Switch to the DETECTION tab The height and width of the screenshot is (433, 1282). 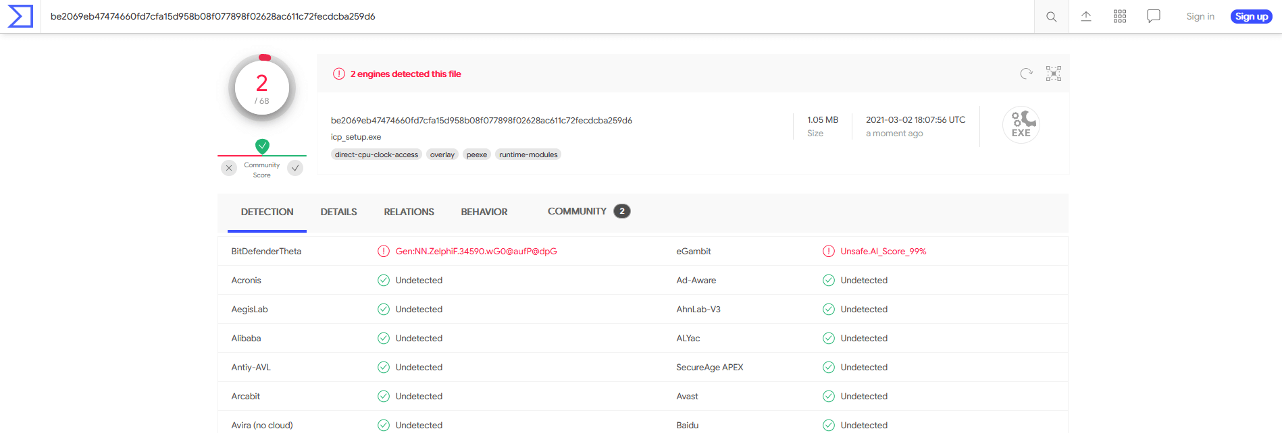pos(267,212)
